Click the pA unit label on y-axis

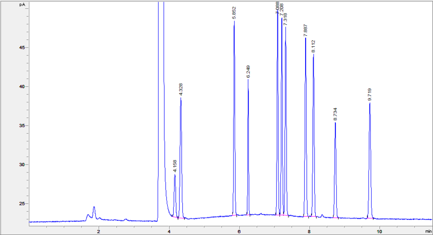22,5
